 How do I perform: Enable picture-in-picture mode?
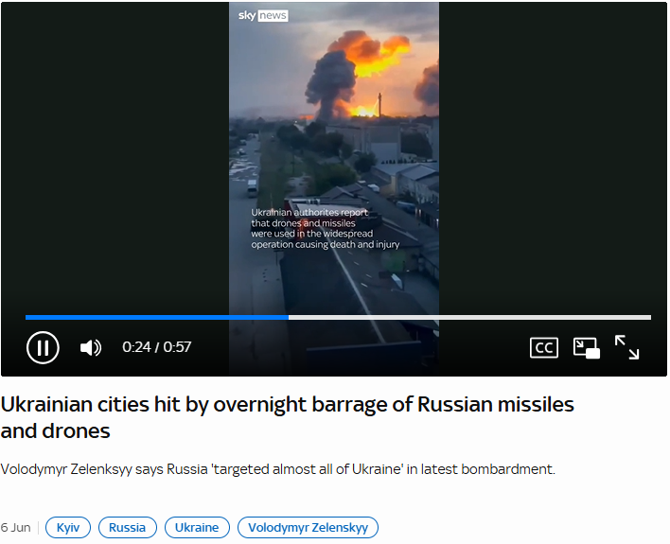pos(587,348)
